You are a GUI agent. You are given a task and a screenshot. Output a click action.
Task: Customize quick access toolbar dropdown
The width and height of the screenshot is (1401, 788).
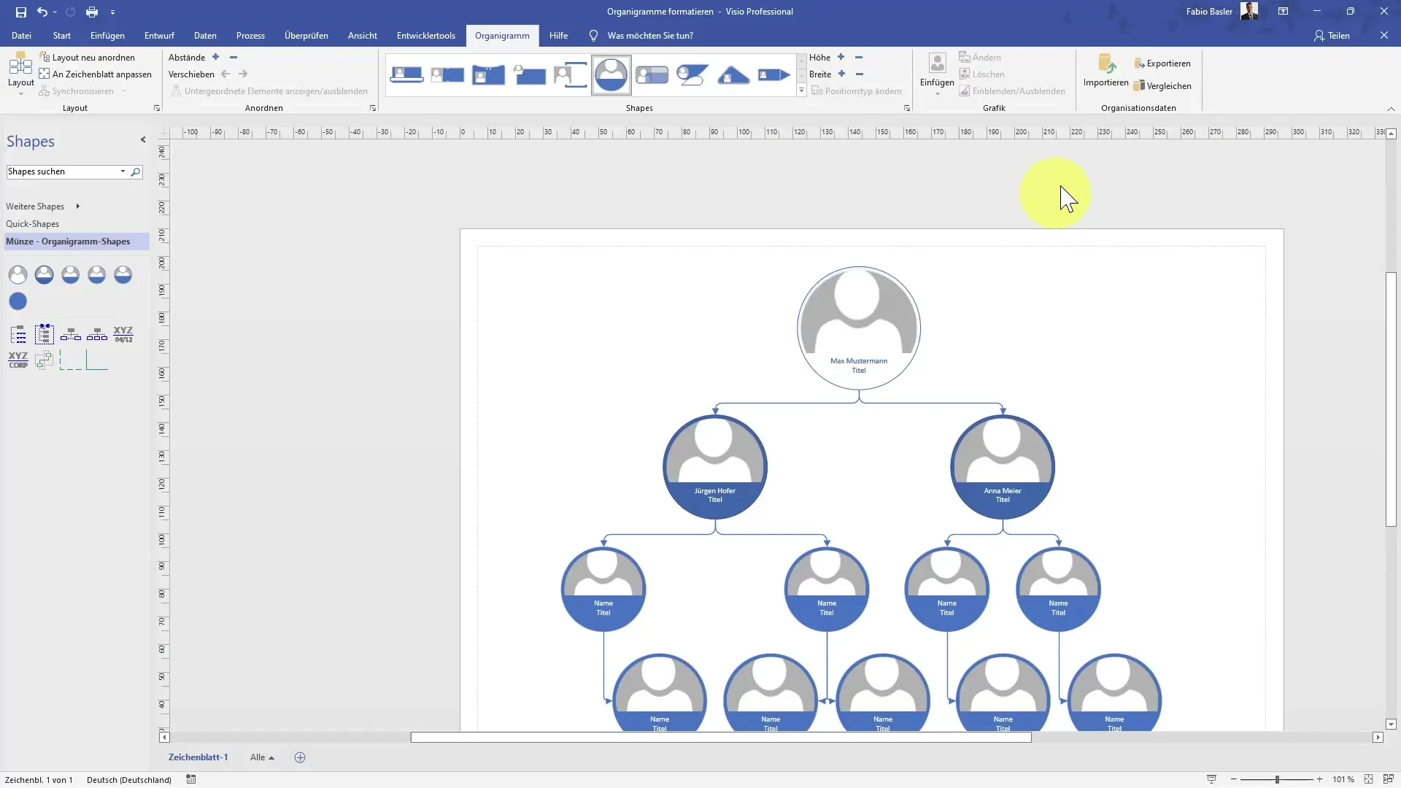112,12
